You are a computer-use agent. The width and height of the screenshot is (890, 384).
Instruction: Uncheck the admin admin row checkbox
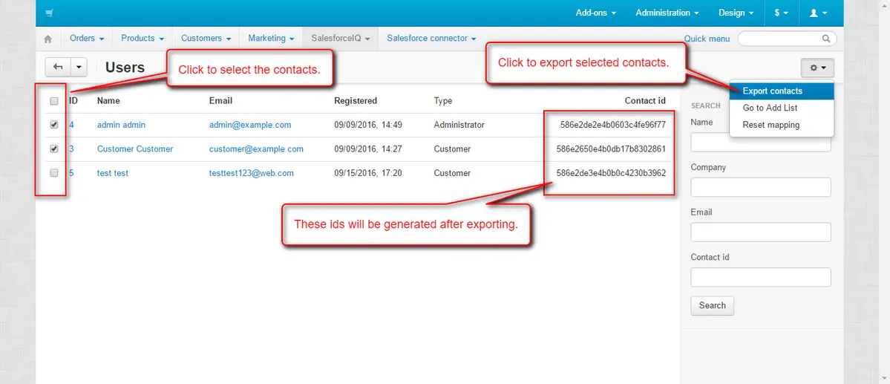[x=54, y=125]
